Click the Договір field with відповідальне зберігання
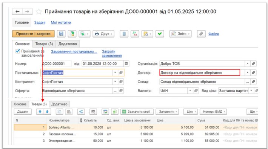Image resolution: width=268 pixels, height=149 pixels. [200, 73]
